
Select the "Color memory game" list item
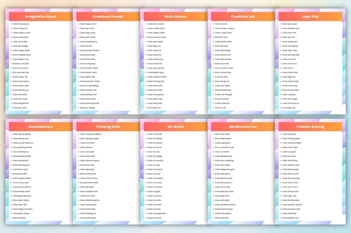[90, 161]
